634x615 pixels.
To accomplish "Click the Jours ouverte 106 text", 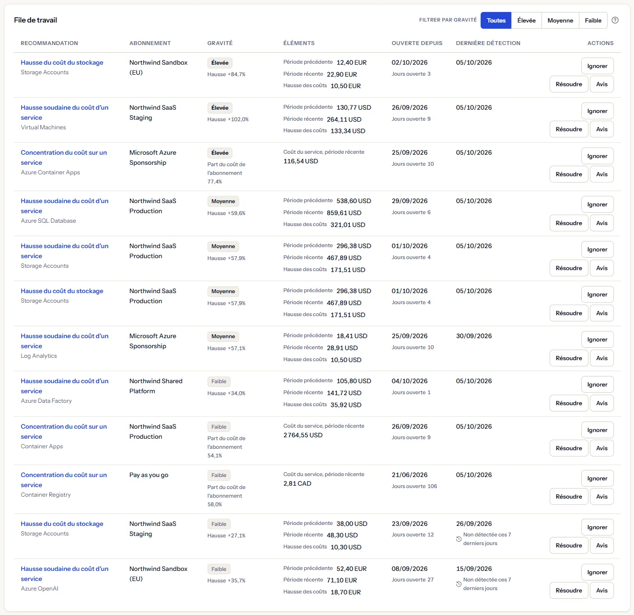I will pyautogui.click(x=414, y=486).
